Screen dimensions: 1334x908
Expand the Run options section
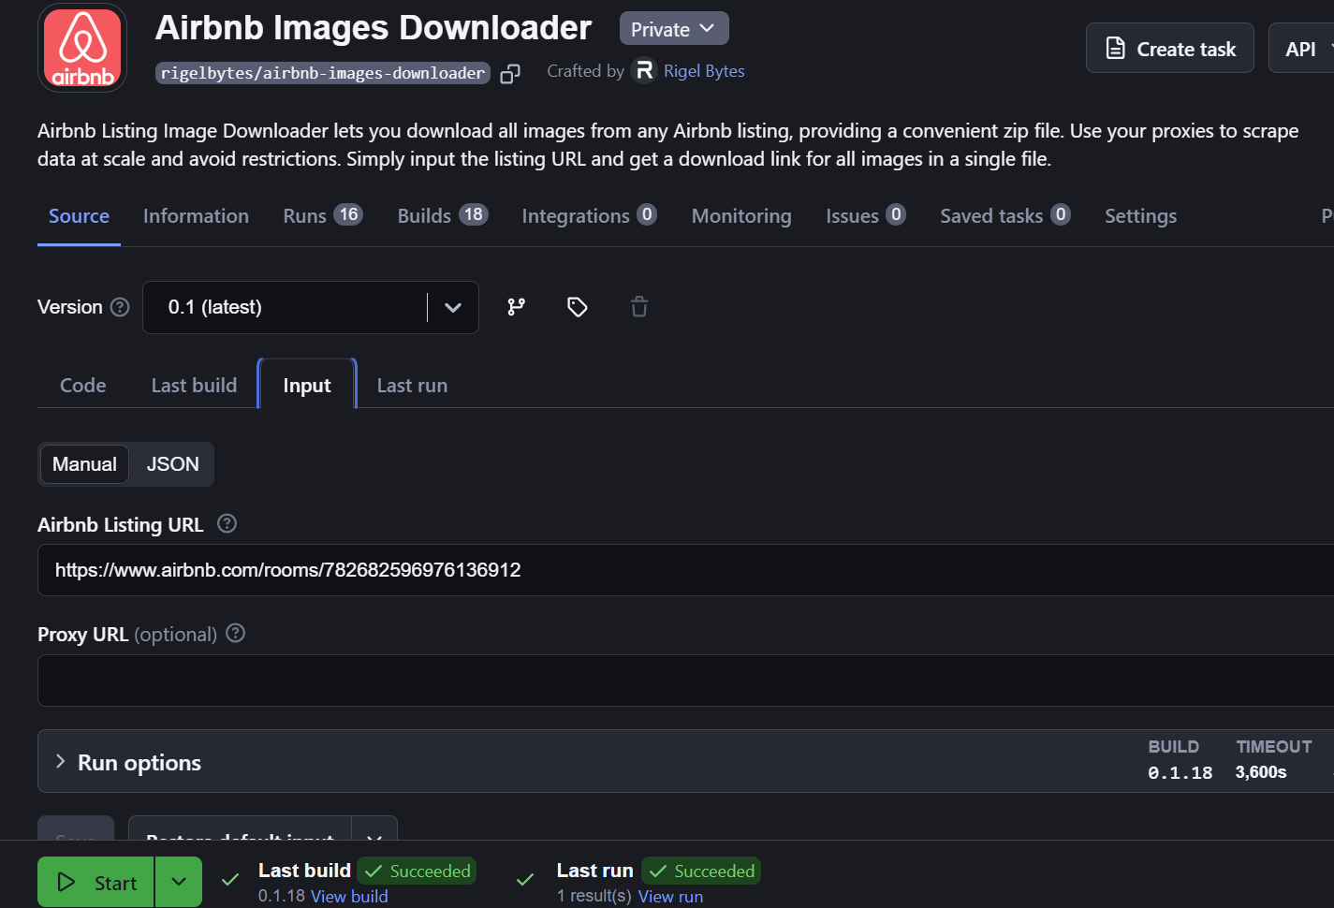[685, 761]
